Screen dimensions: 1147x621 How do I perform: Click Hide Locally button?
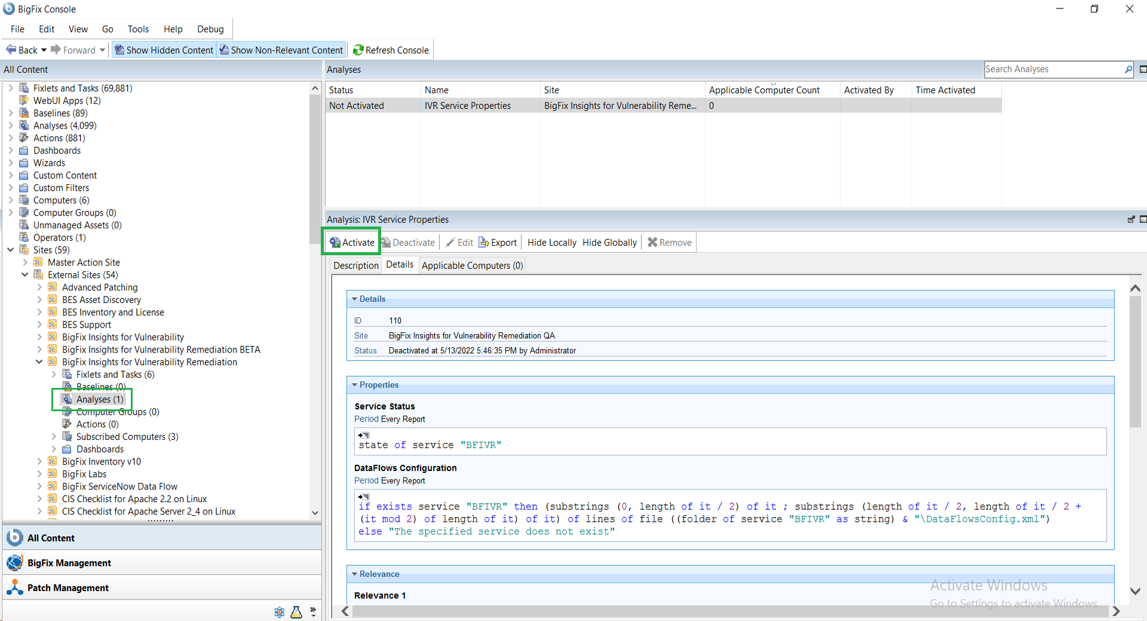[x=551, y=242]
